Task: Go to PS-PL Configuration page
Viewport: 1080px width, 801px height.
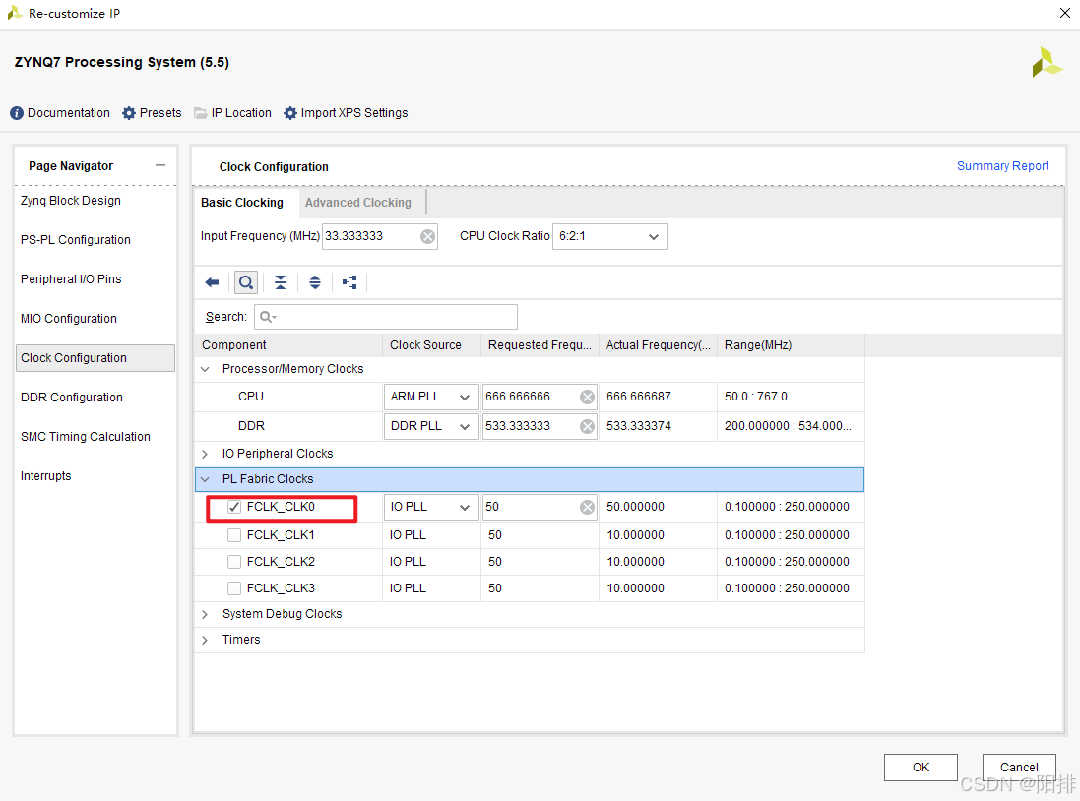Action: pos(76,240)
